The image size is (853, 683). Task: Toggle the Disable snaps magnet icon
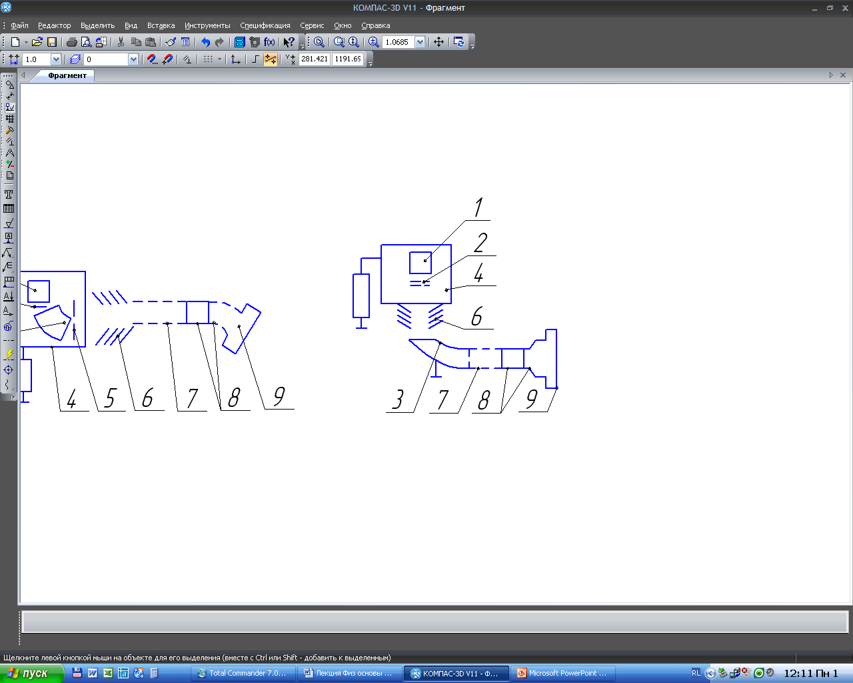(167, 59)
